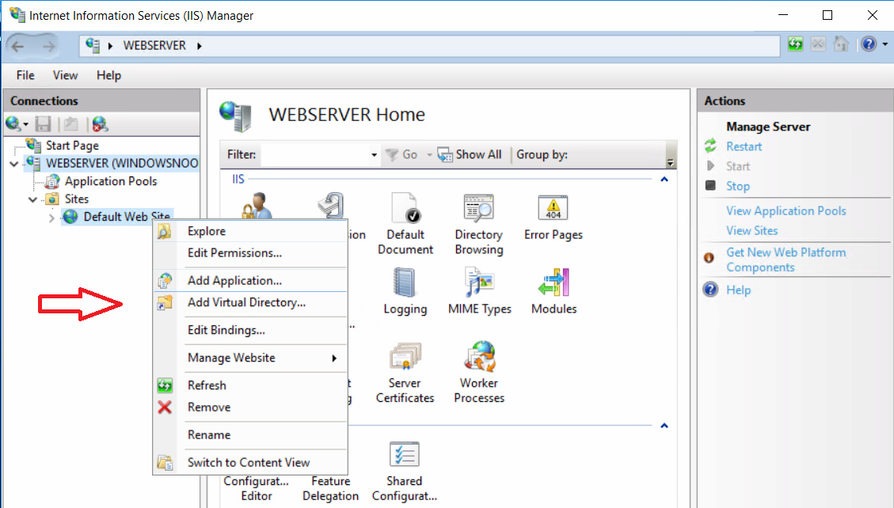Open the File menu
894x508 pixels.
(25, 75)
